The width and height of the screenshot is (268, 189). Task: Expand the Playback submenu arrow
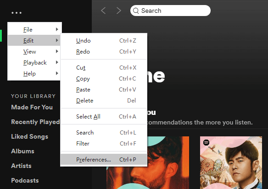pyautogui.click(x=57, y=62)
